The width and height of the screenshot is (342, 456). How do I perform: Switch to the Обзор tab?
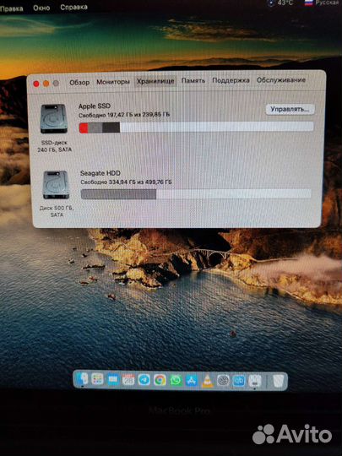[79, 83]
